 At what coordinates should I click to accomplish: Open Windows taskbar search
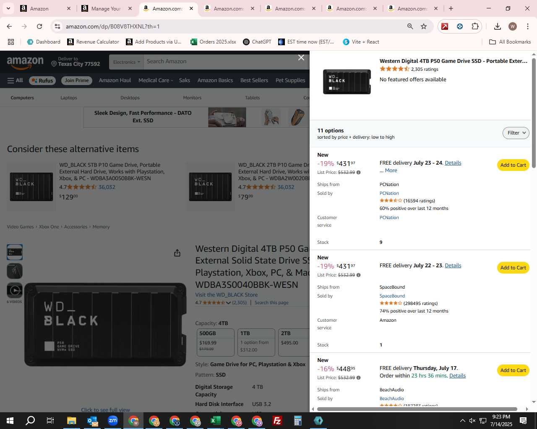click(x=30, y=421)
